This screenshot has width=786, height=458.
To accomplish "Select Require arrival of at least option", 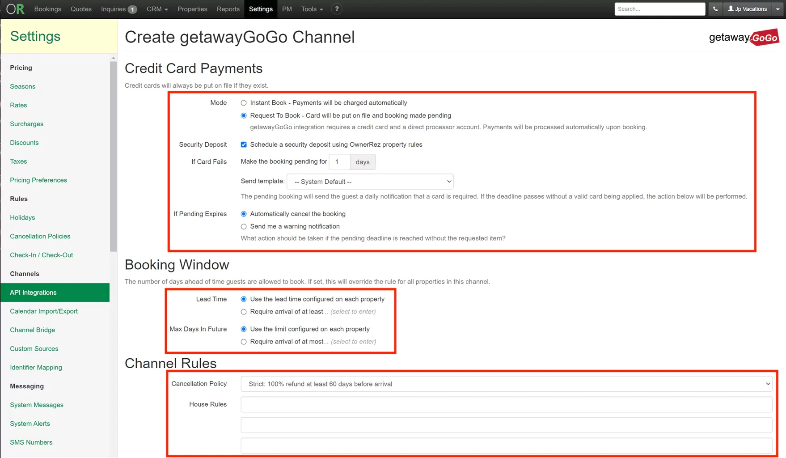I will 244,312.
